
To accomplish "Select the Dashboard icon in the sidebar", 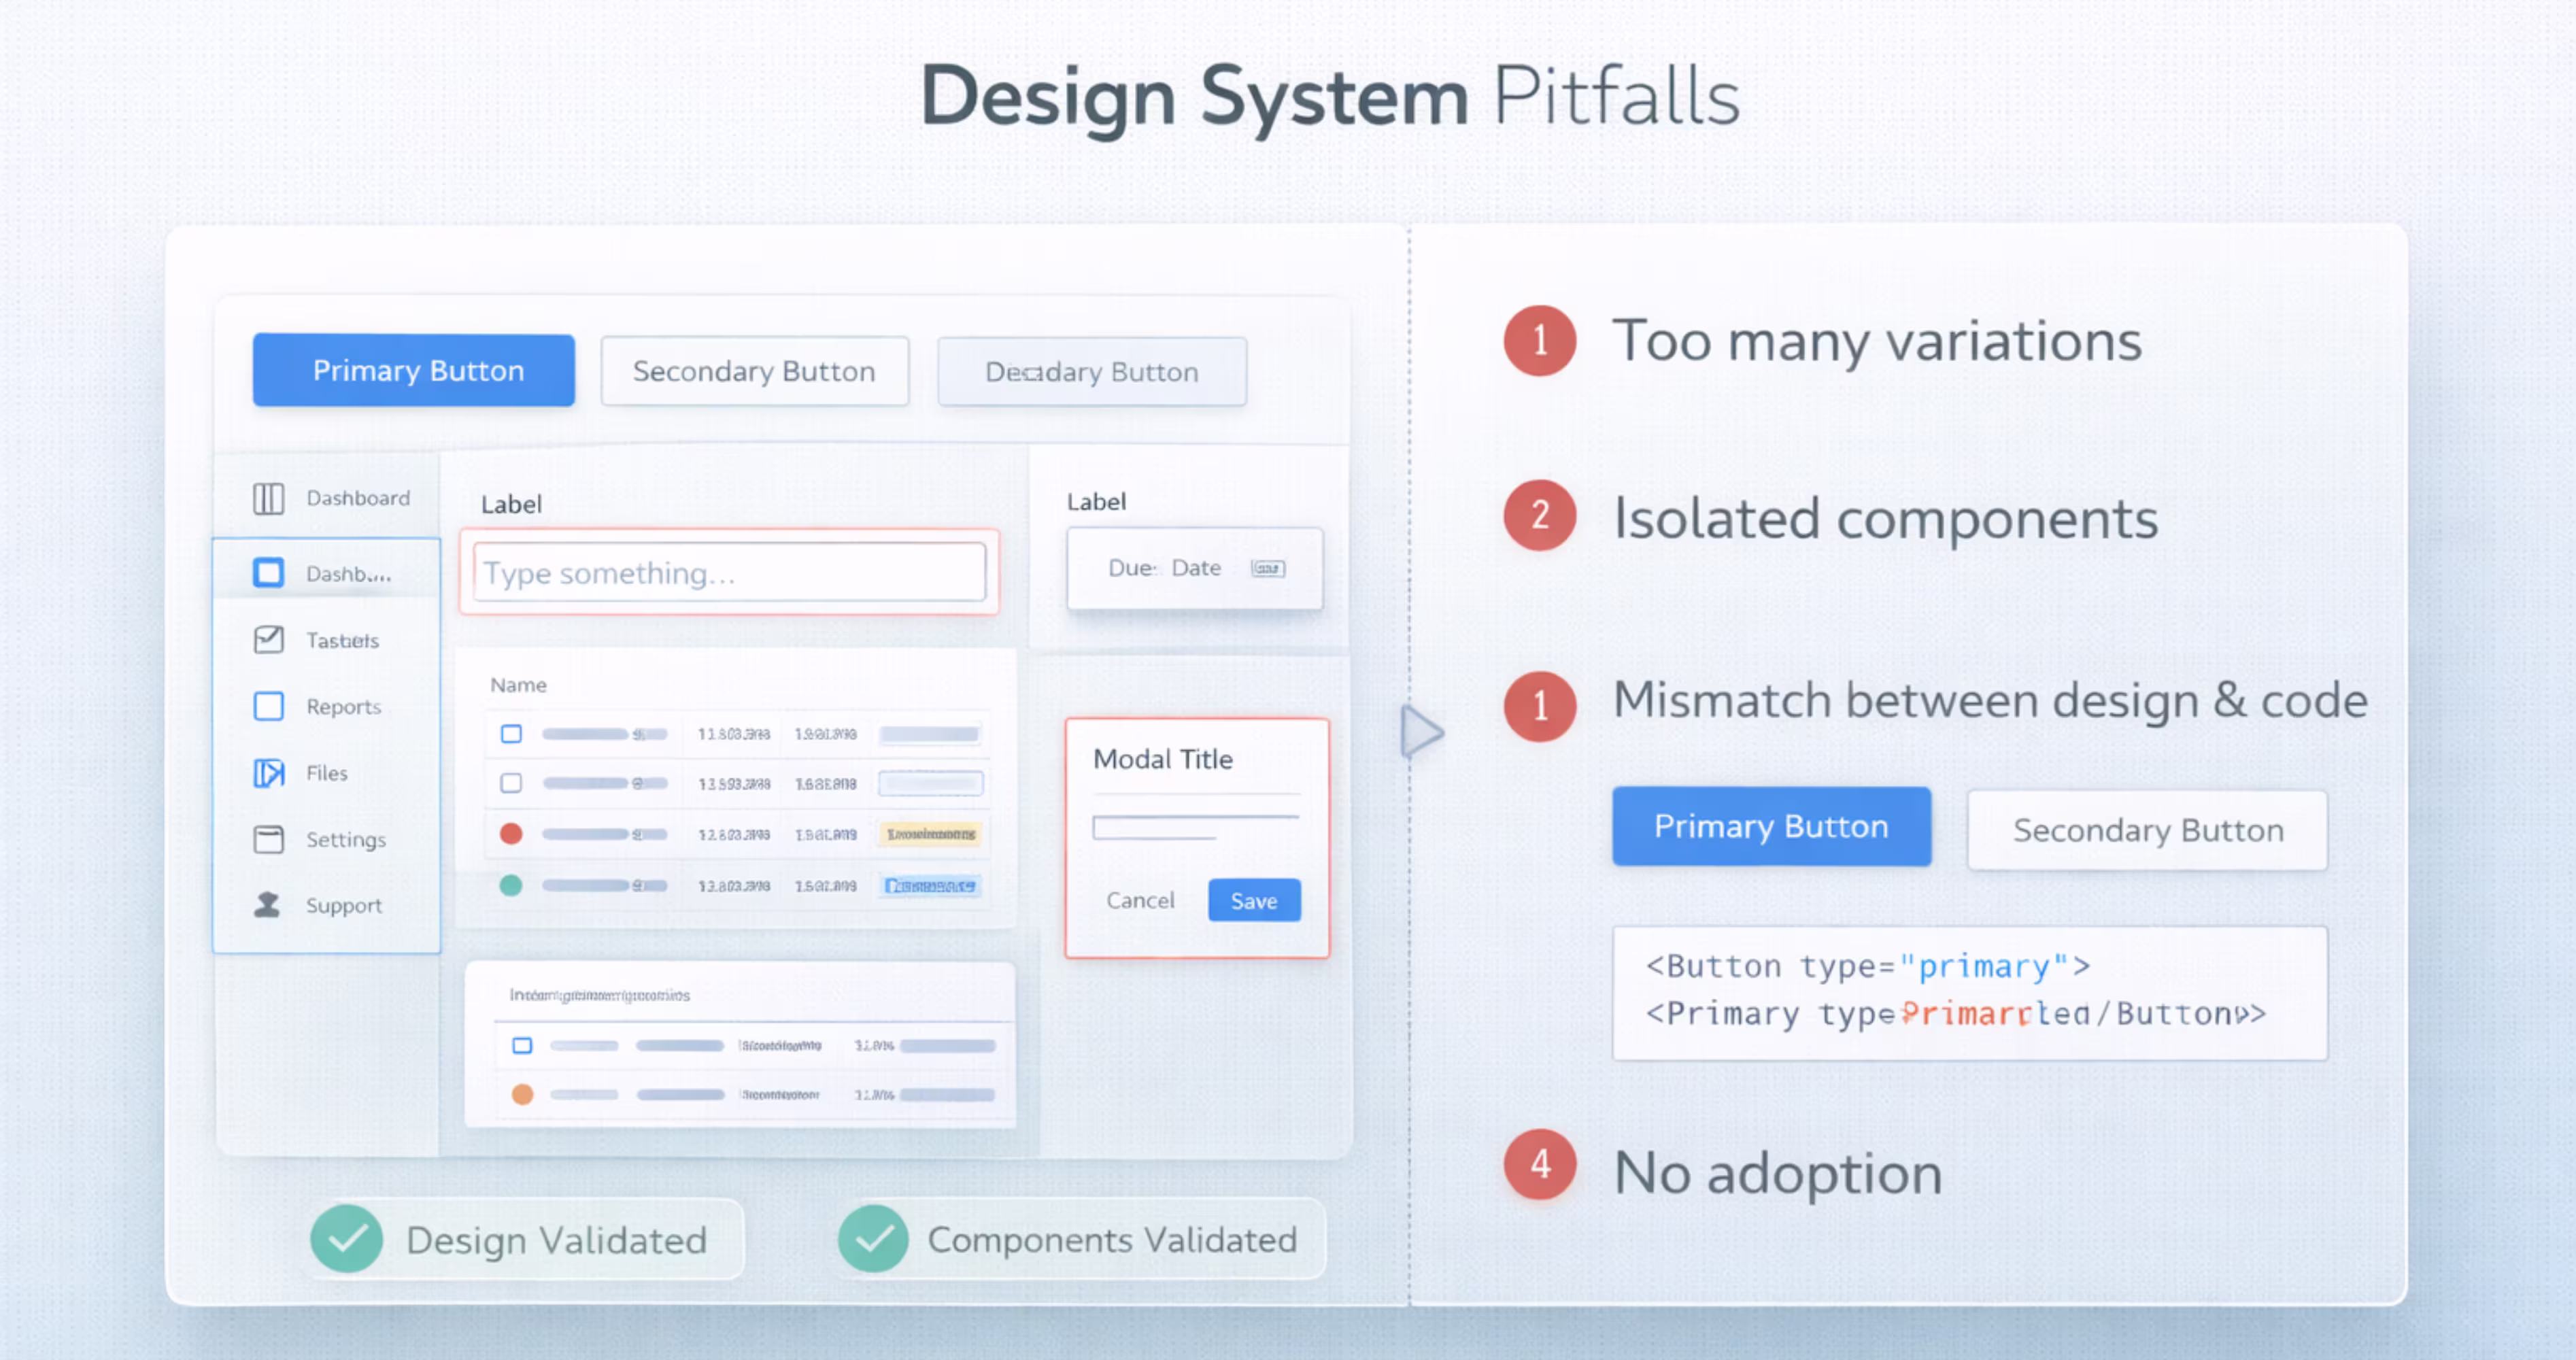I will [267, 497].
